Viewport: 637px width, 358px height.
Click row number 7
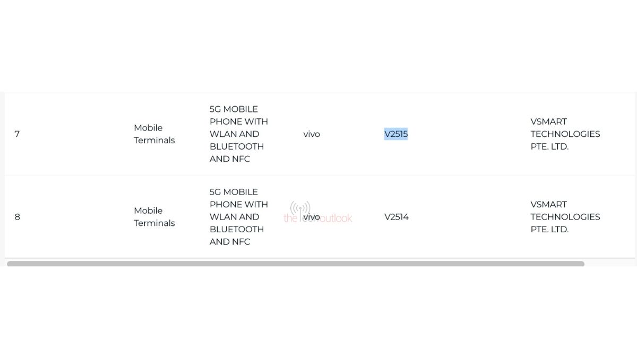tap(17, 134)
